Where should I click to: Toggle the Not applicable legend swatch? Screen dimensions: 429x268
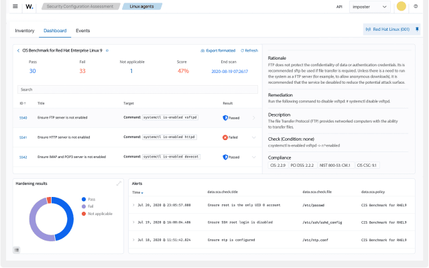pos(84,214)
